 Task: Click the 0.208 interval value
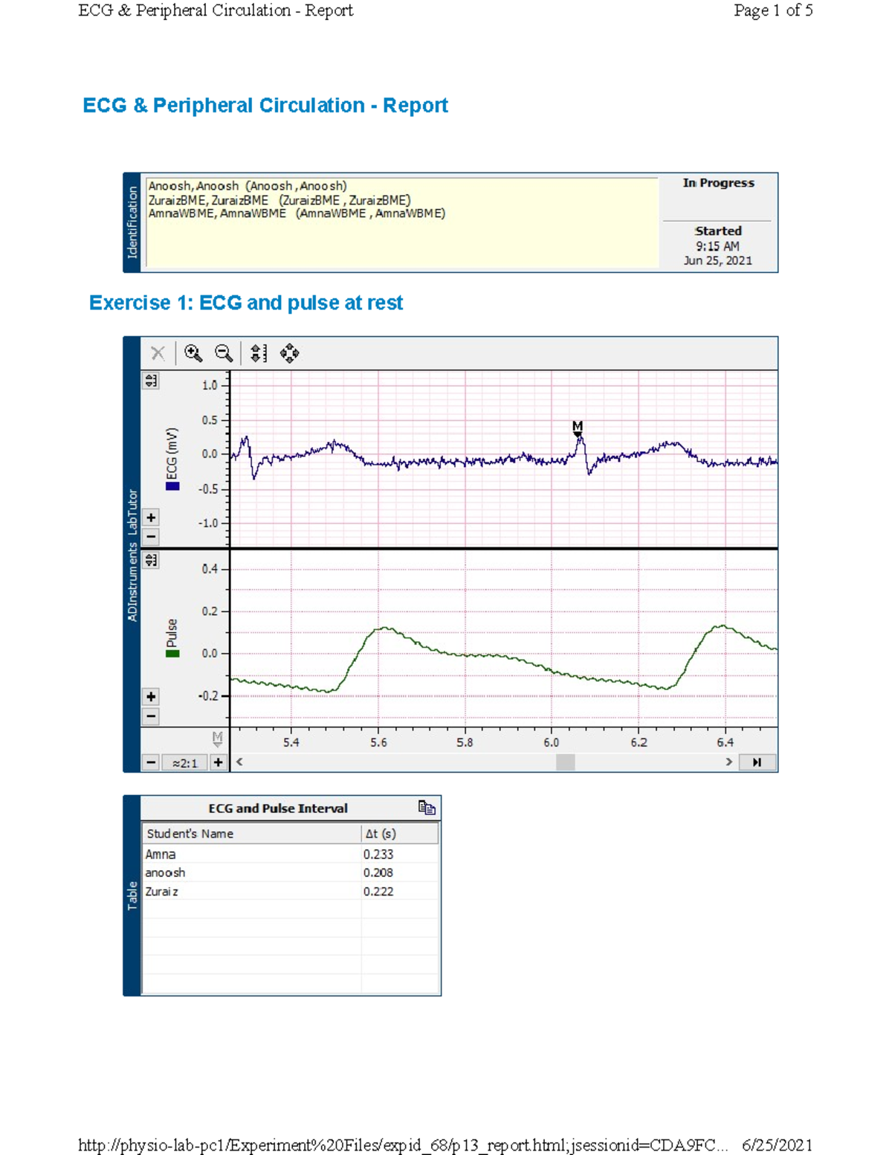[x=378, y=872]
